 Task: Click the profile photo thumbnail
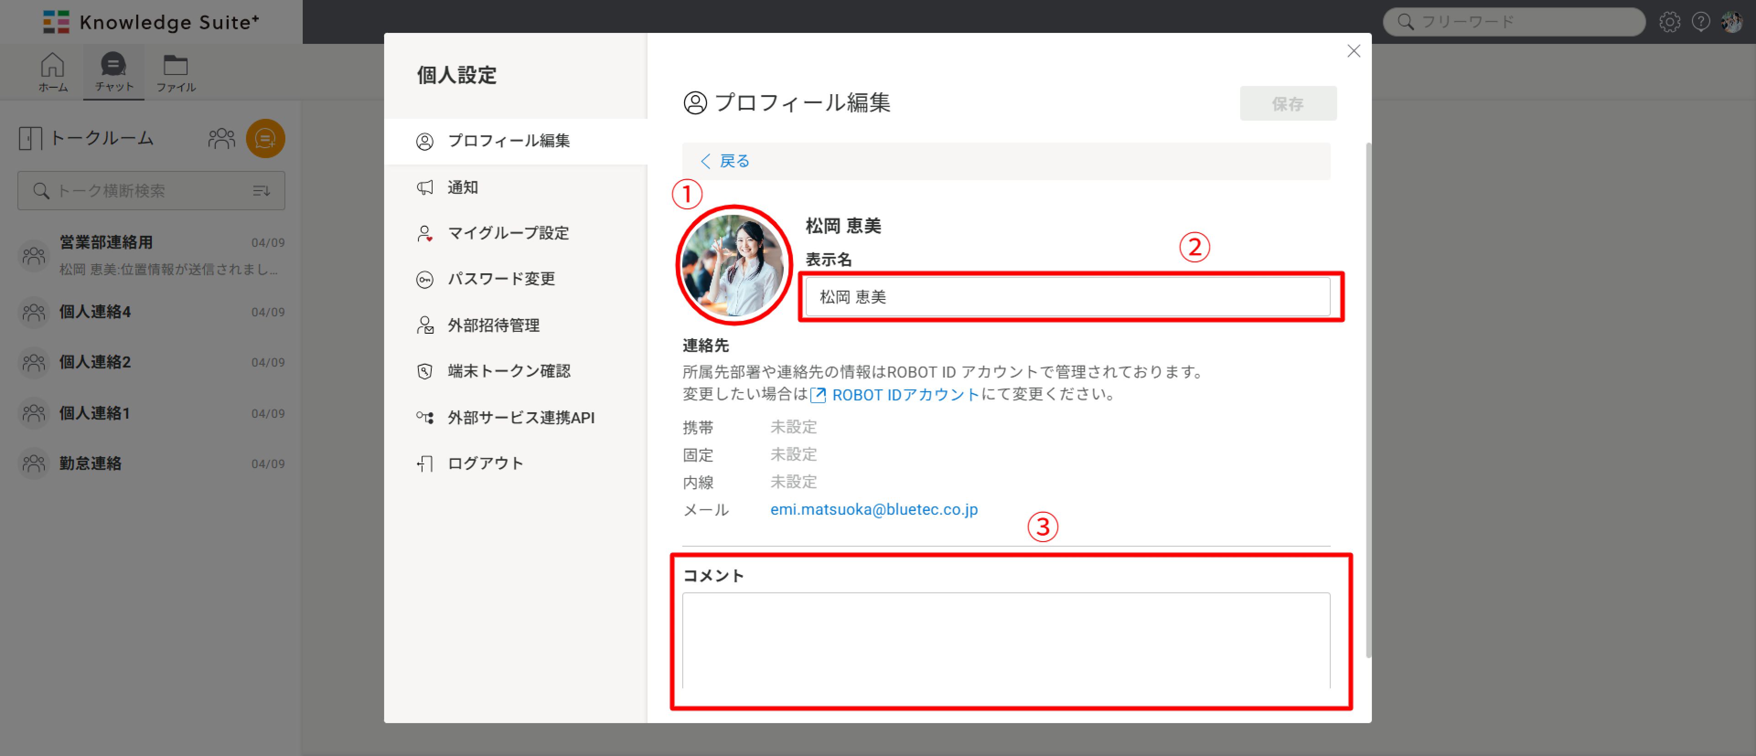point(733,266)
